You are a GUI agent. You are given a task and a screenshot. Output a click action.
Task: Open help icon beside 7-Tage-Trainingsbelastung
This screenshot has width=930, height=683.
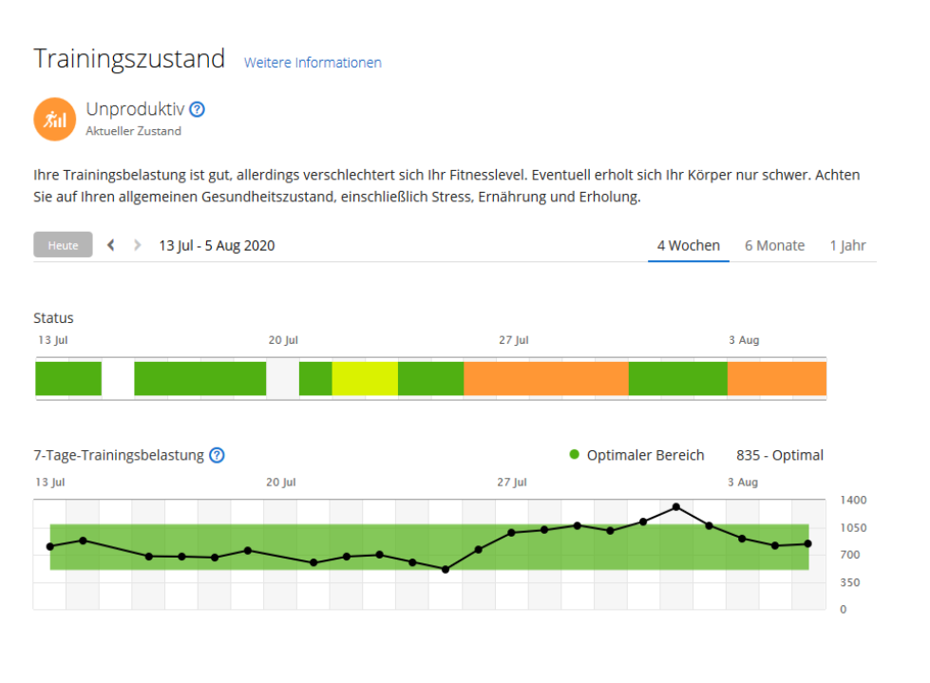[x=217, y=455]
